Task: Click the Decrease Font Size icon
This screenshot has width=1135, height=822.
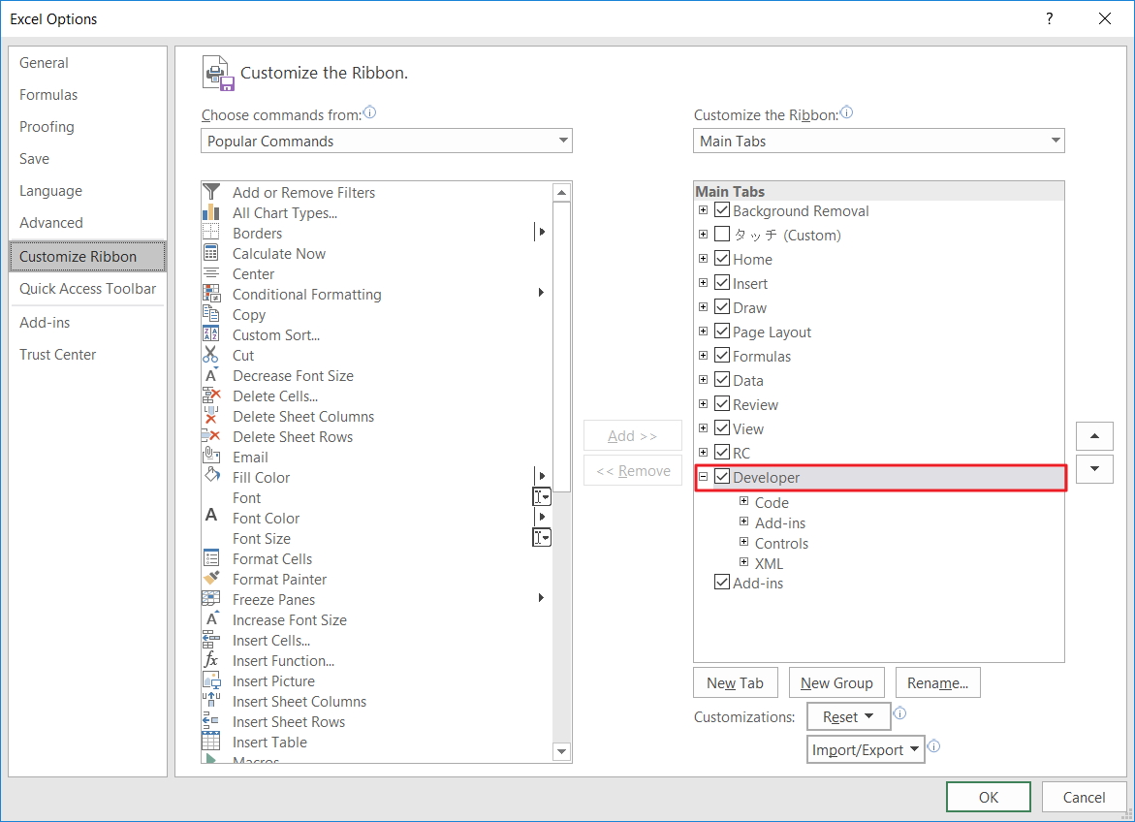Action: [x=210, y=375]
